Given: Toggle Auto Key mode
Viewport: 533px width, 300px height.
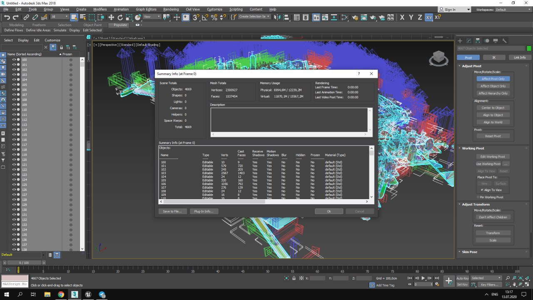Looking at the screenshot, I should pos(463,278).
